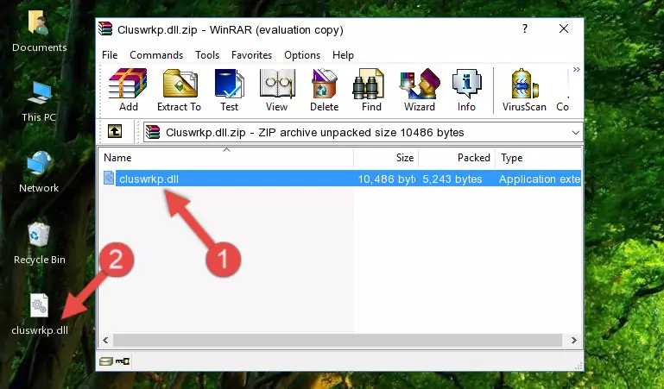The image size is (664, 389).
Task: Select the Documents desktop icon
Action: point(40,32)
